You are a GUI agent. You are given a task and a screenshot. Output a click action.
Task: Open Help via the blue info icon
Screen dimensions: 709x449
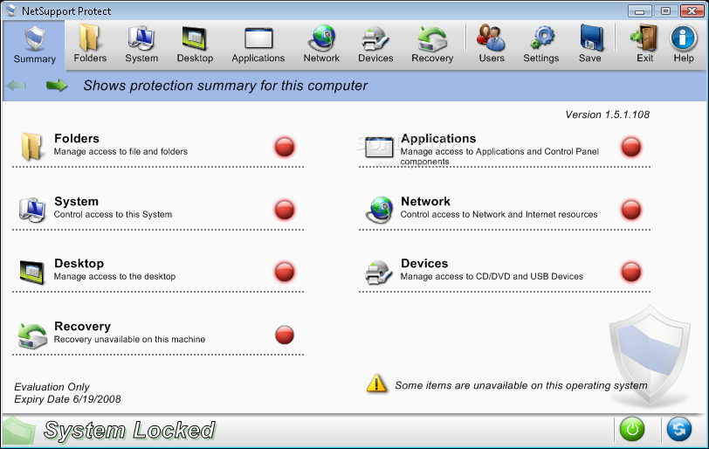tap(683, 38)
